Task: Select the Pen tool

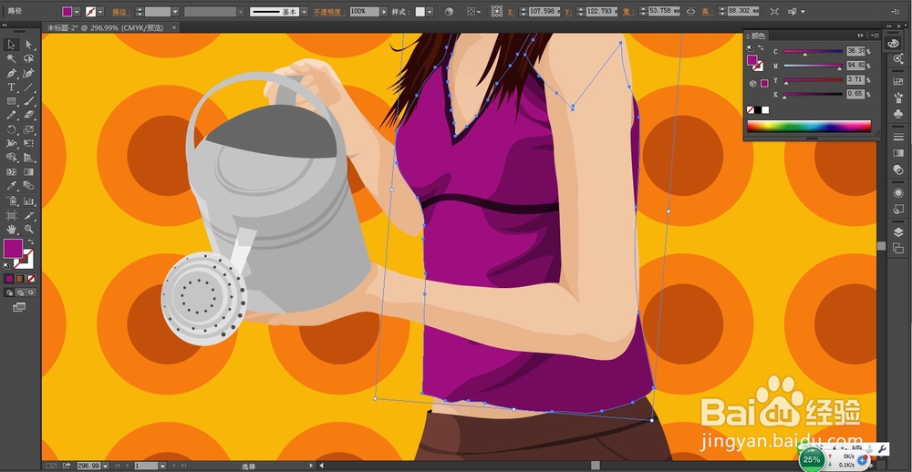Action: tap(11, 73)
